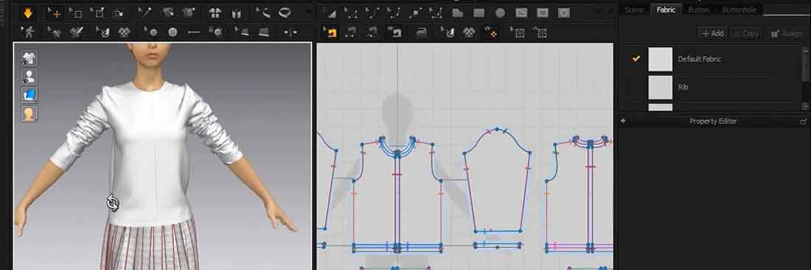Pop out the Property Editor panel
The image size is (811, 270).
point(803,121)
